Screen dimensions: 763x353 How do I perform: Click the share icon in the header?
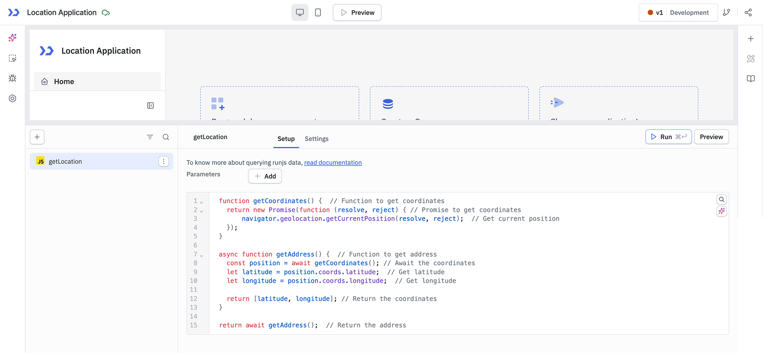click(748, 12)
